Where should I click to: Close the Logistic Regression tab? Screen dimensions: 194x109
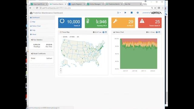pos(84,4)
